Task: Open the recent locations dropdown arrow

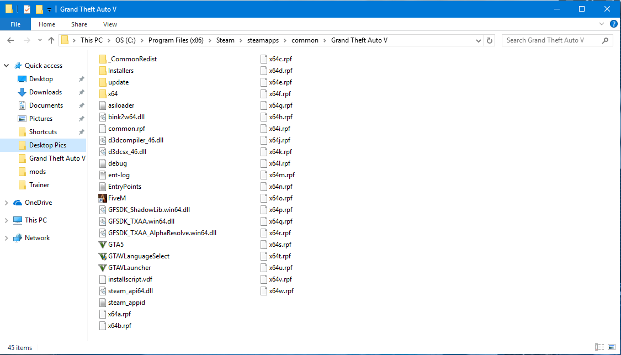Action: point(40,40)
